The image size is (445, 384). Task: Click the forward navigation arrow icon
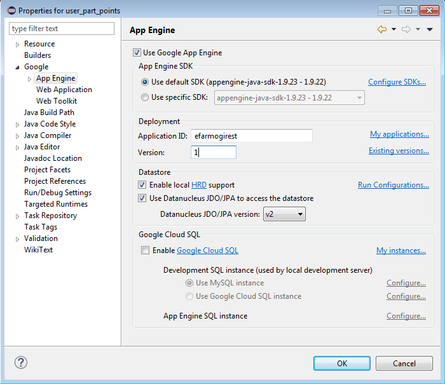coord(406,29)
